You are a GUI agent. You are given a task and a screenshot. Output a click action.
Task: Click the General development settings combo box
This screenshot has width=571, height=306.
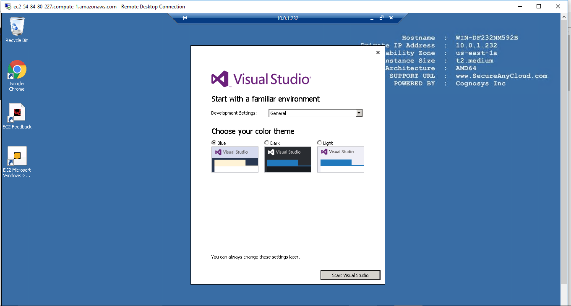(312, 113)
